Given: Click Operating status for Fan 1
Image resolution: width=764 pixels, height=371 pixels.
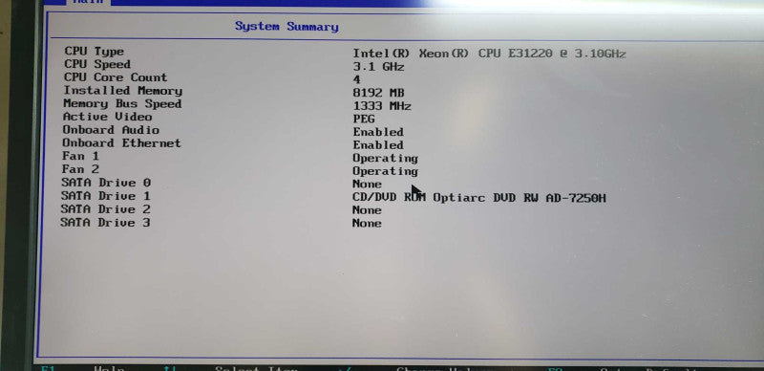Looking at the screenshot, I should (x=386, y=159).
